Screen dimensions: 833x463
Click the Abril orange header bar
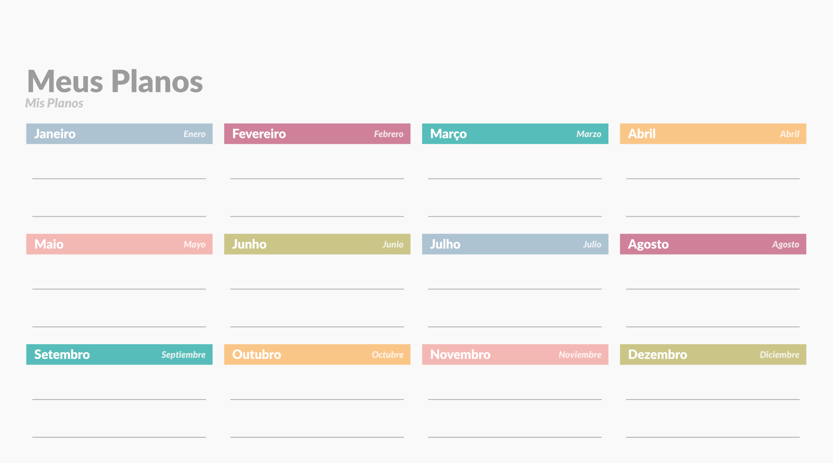click(713, 134)
